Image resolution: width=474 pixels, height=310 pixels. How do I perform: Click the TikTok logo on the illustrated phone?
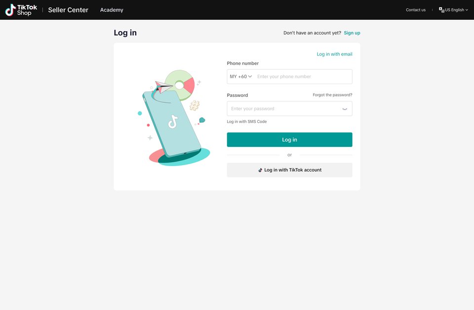point(173,122)
